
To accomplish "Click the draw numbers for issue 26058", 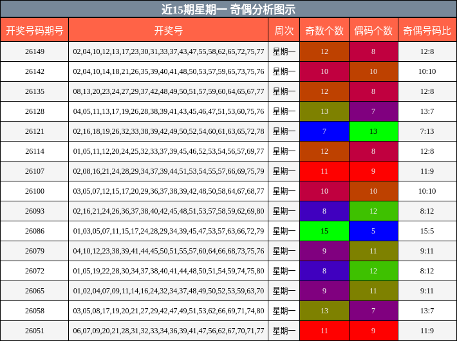I will [169, 311].
